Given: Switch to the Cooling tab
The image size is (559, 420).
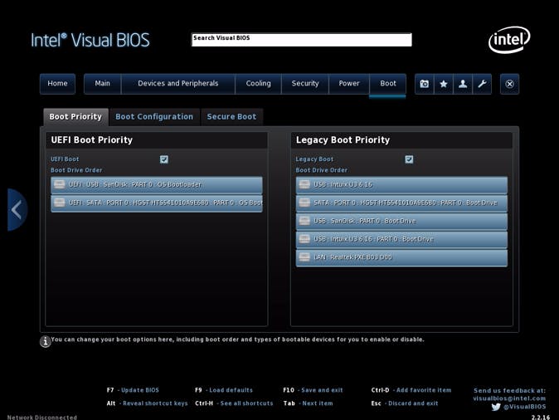Looking at the screenshot, I should (258, 84).
